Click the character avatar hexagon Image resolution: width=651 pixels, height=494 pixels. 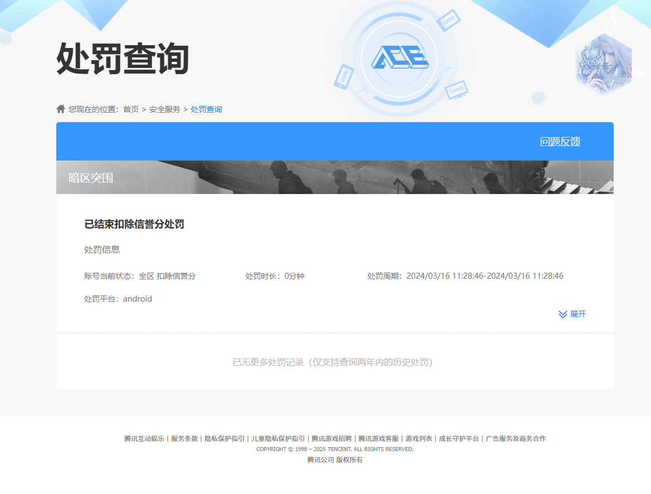[x=604, y=64]
